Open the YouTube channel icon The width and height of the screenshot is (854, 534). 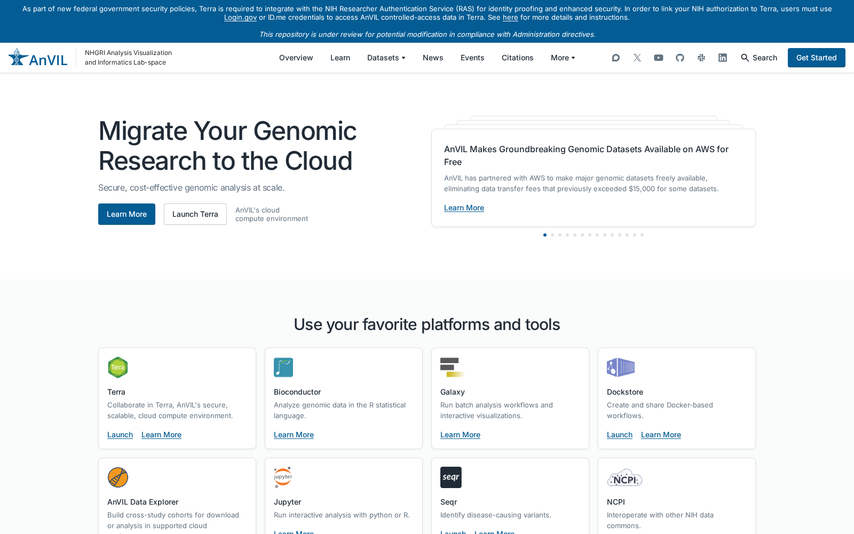659,58
